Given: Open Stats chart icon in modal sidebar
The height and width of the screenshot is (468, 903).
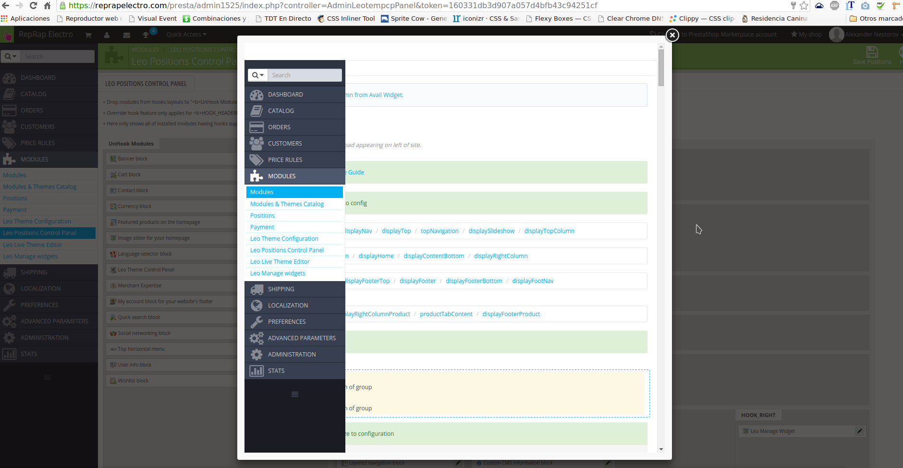Looking at the screenshot, I should click(256, 371).
